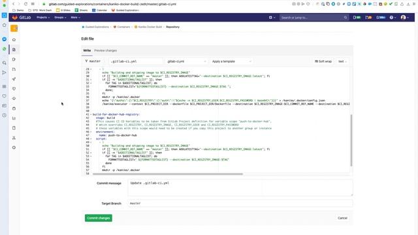
Task: Toggle Soft wrap in editor
Action: [323, 61]
